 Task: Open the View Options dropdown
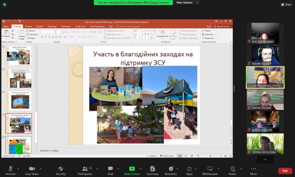187,2
